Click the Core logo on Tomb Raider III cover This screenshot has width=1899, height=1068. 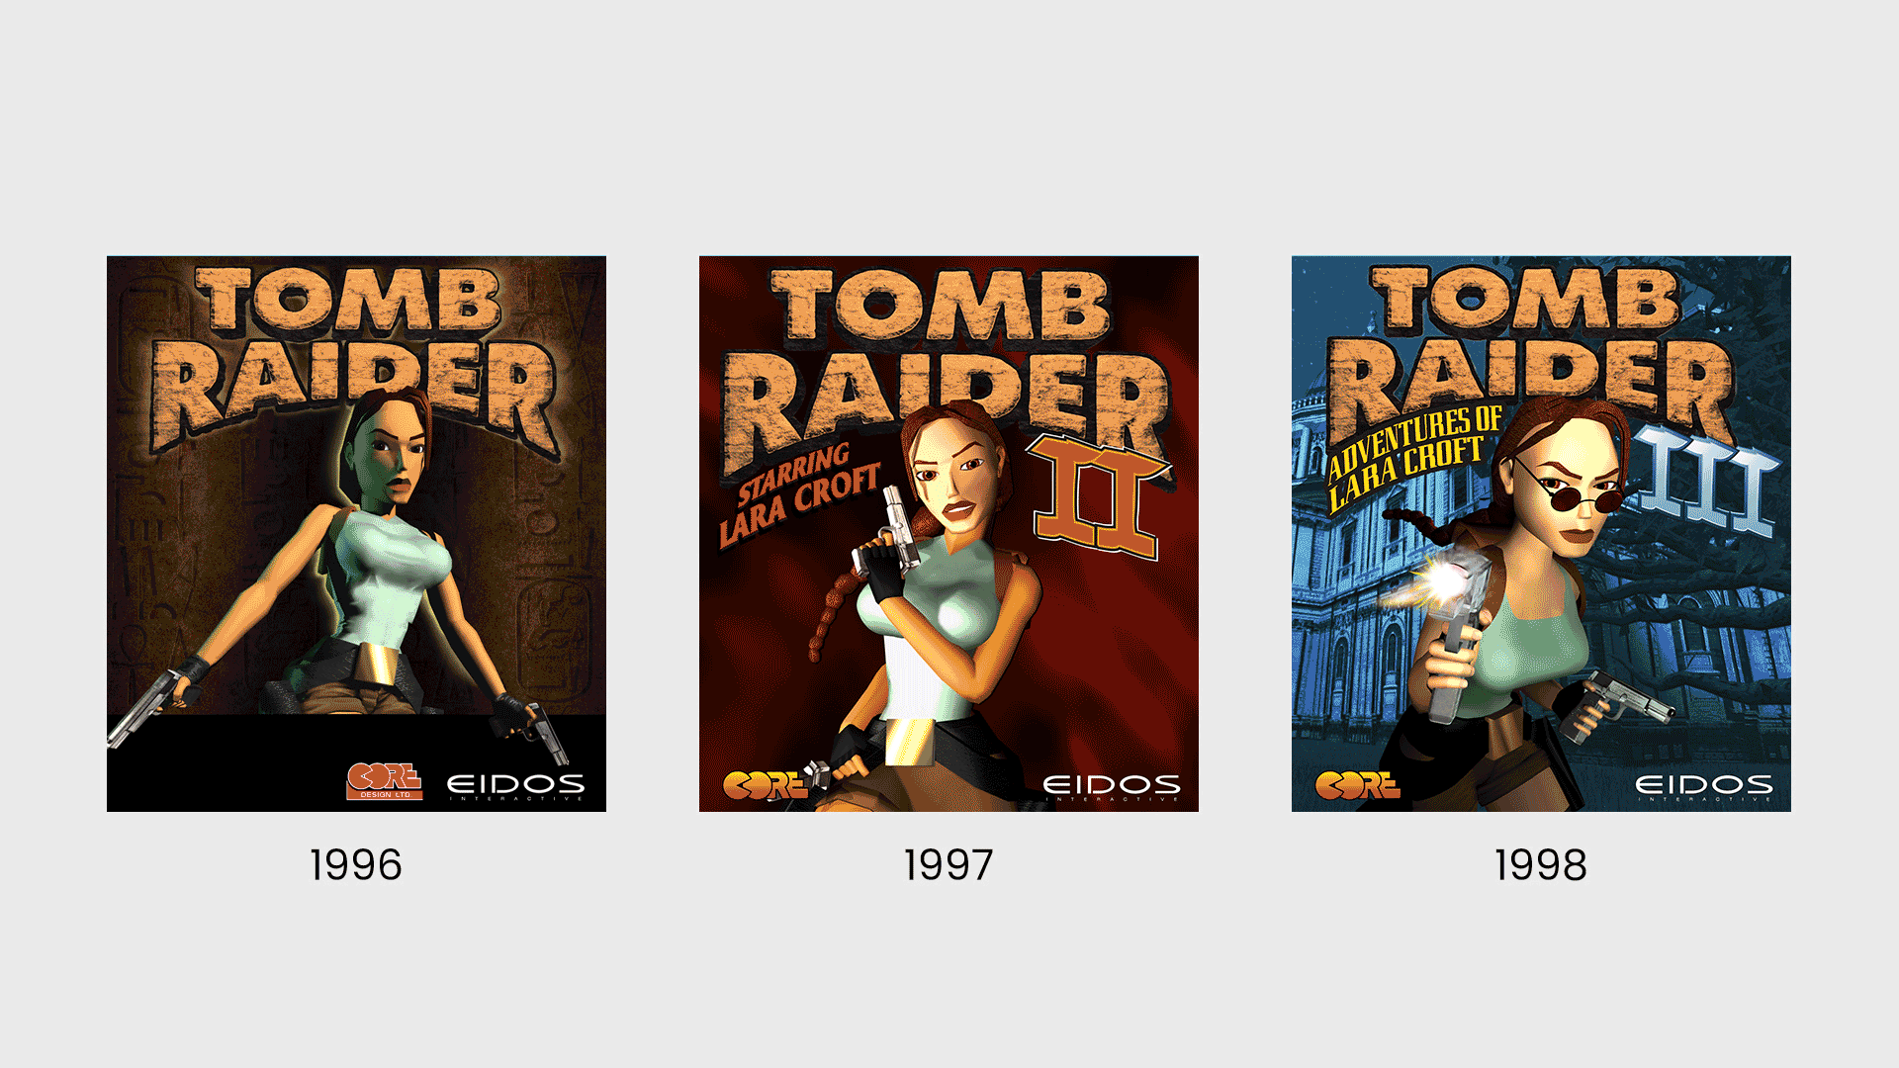click(x=1357, y=785)
